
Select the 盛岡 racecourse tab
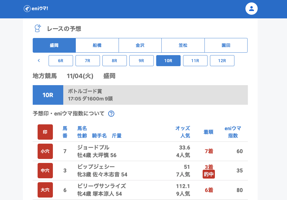(x=54, y=45)
